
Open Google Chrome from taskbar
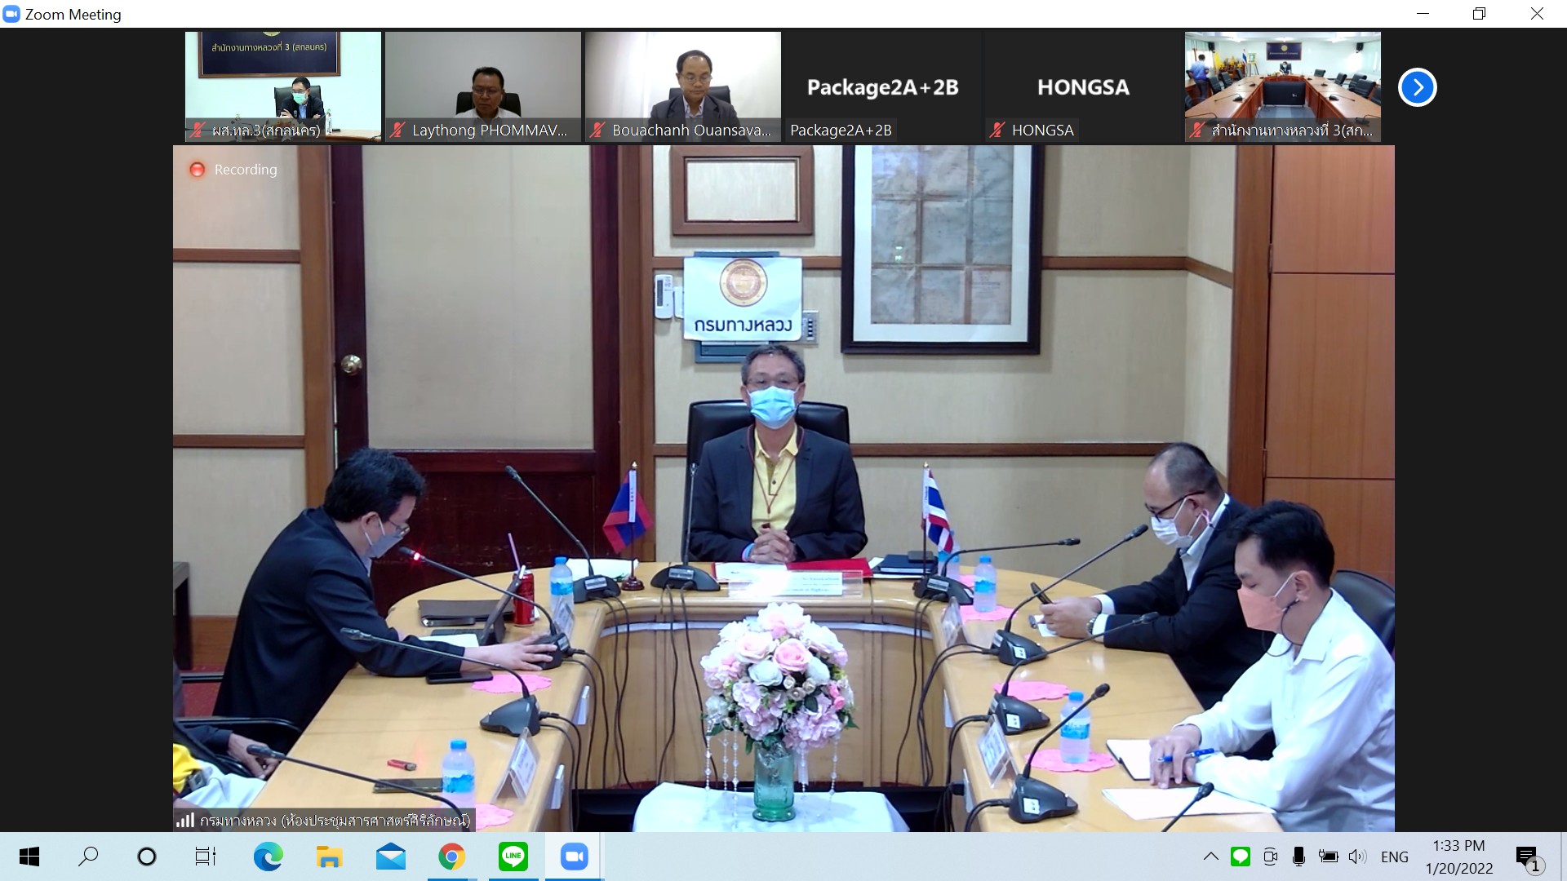(451, 857)
